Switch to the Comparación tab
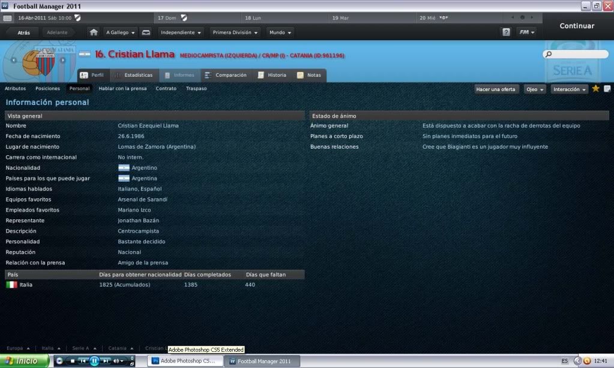614x368 pixels. pos(226,75)
